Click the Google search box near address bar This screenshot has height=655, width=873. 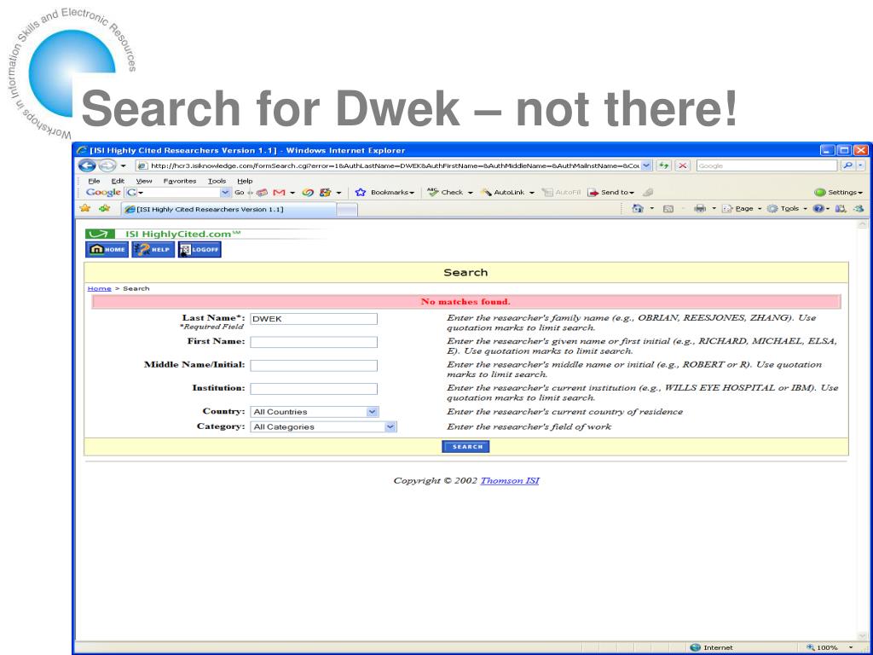(767, 165)
